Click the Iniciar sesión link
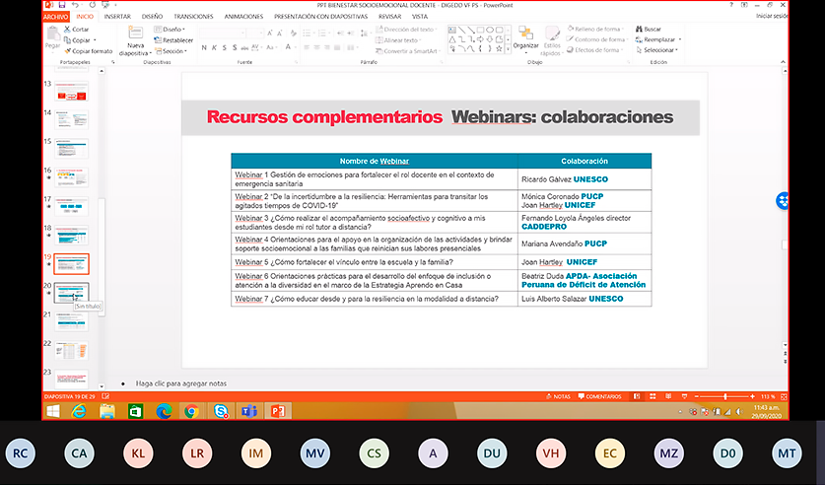This screenshot has height=485, width=825. [772, 17]
